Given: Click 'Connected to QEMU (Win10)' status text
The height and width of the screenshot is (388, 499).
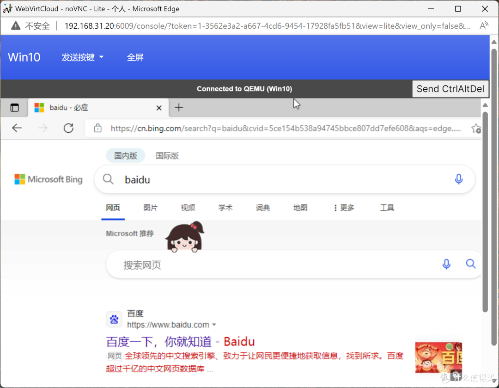Looking at the screenshot, I should point(244,89).
